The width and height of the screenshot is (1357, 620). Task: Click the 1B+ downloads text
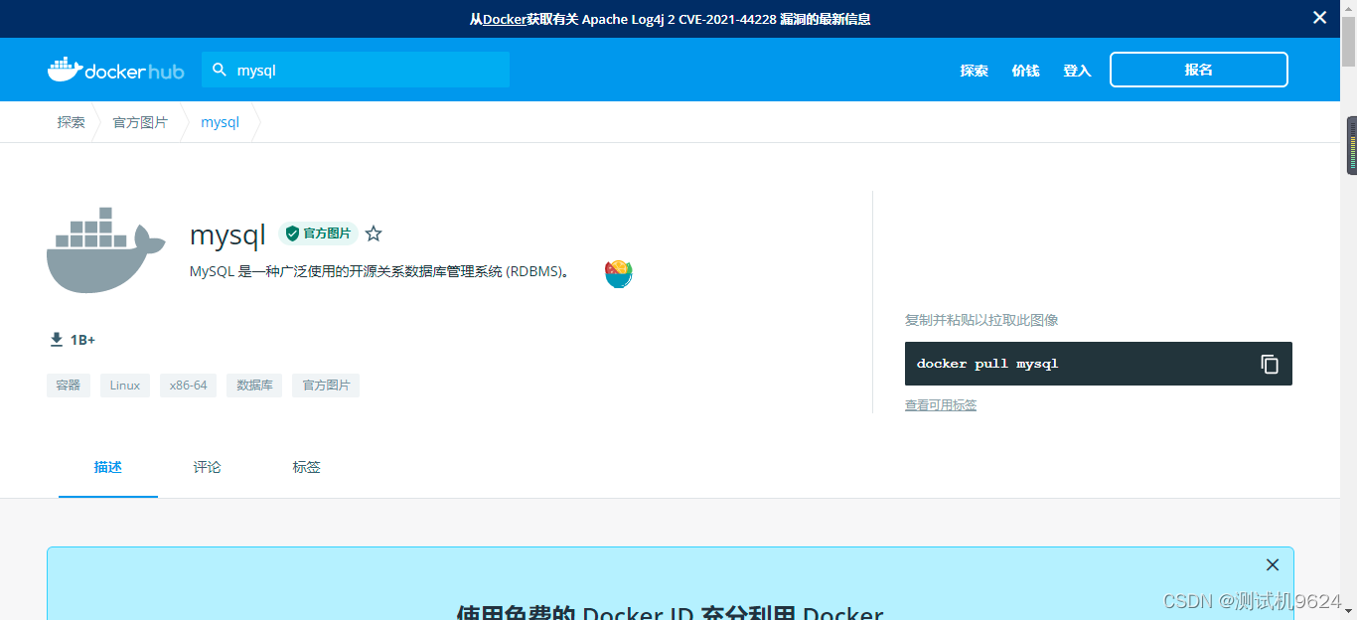(82, 340)
